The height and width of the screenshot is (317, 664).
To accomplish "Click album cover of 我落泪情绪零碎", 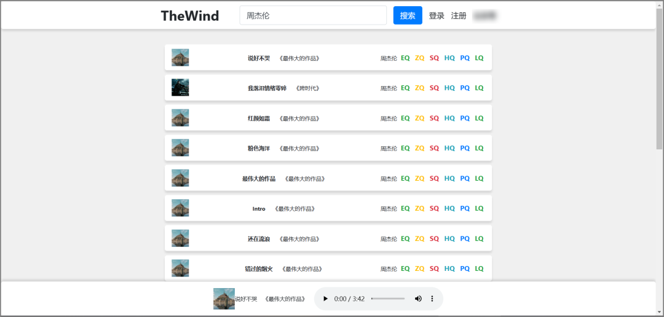I will coord(180,87).
